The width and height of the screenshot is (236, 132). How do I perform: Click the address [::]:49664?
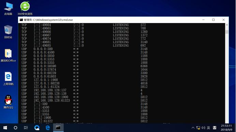tap(42, 25)
